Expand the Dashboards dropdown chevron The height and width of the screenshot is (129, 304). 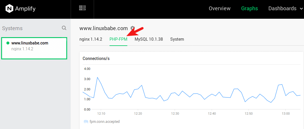[301, 9]
